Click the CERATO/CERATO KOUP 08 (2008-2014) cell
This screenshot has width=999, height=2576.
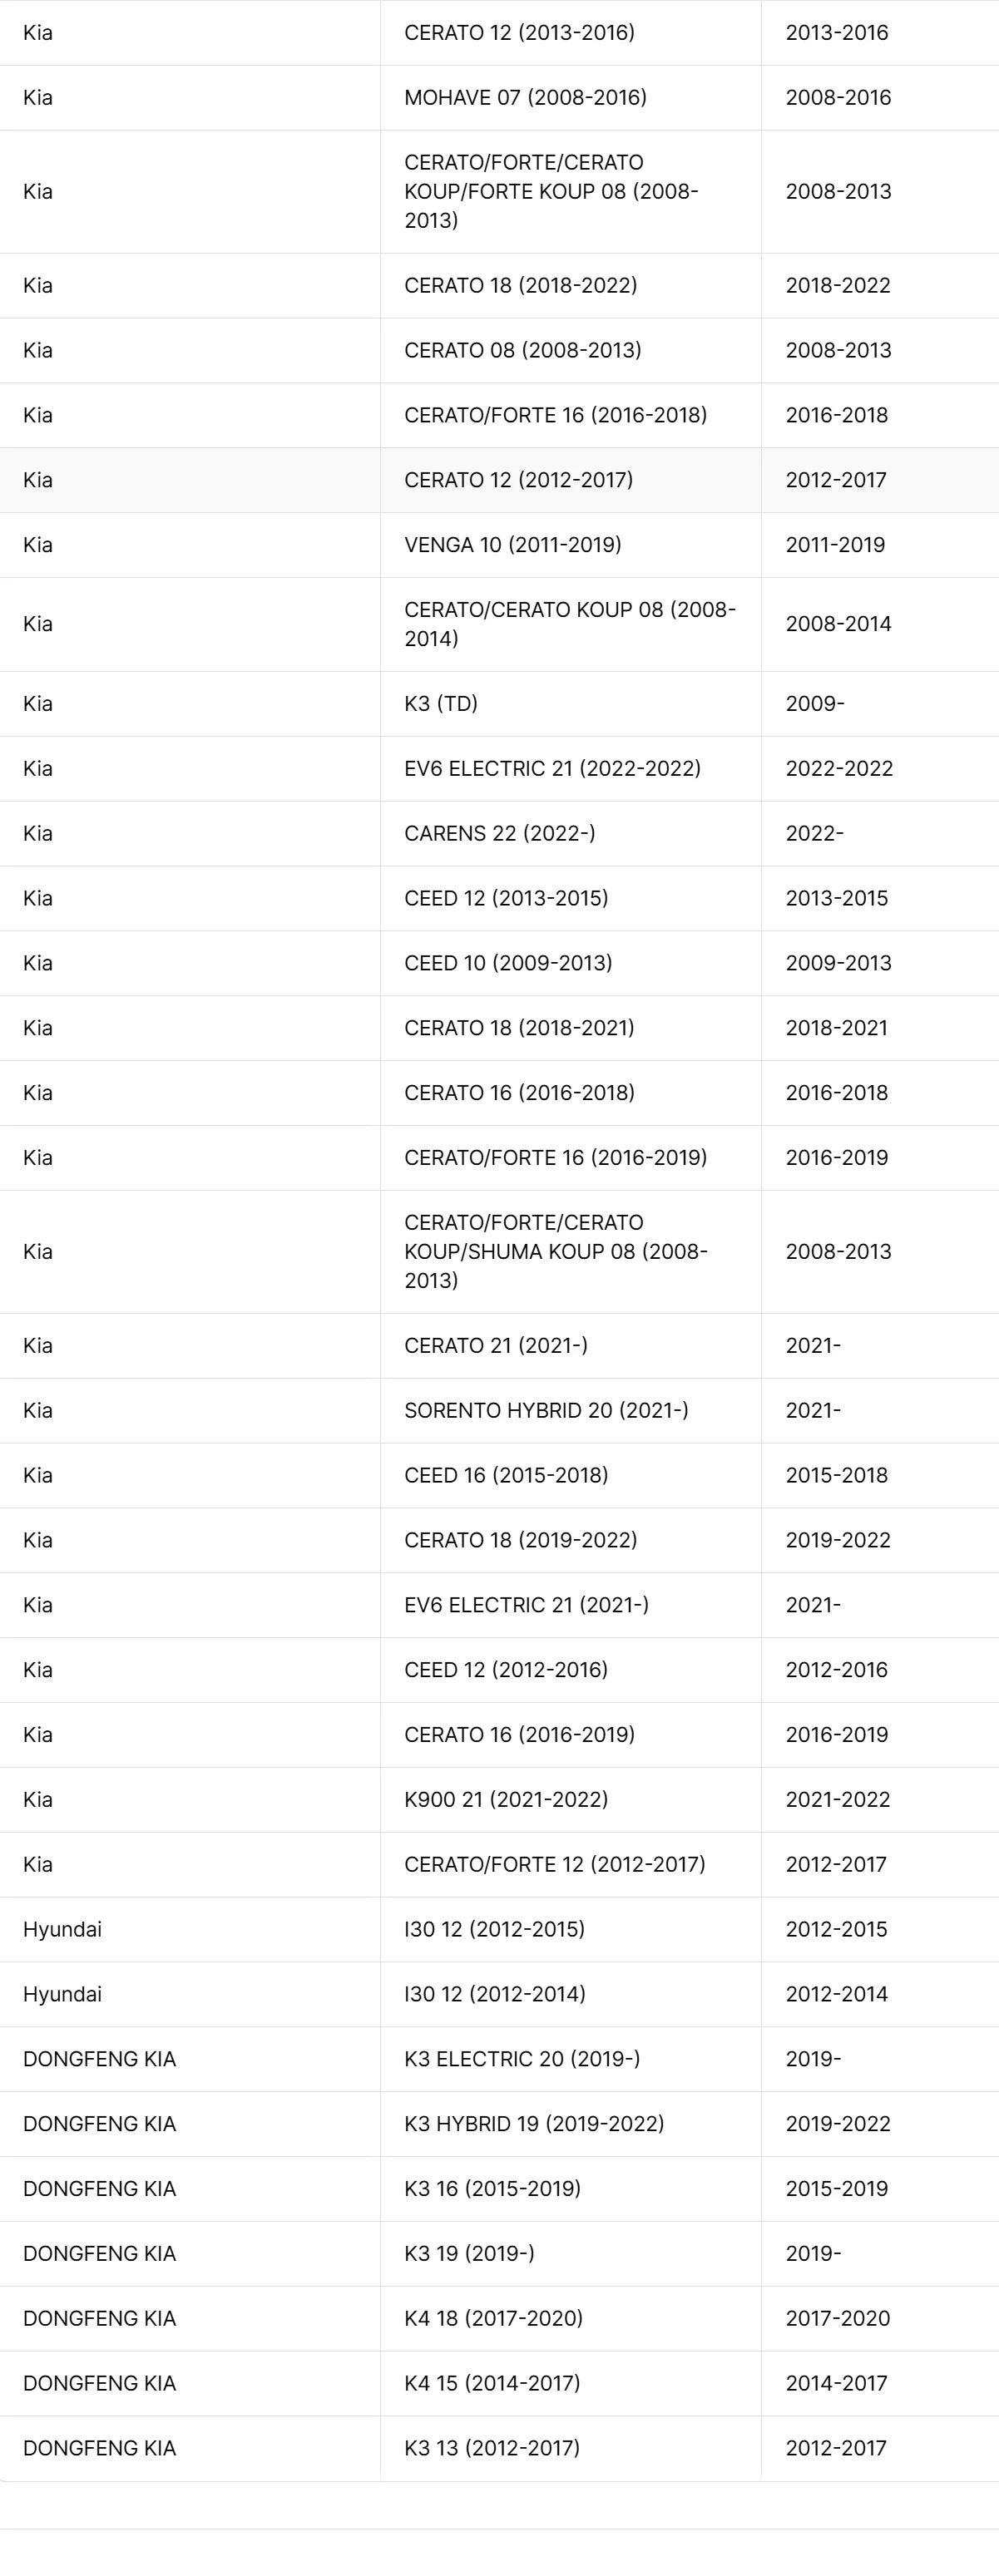click(x=569, y=623)
